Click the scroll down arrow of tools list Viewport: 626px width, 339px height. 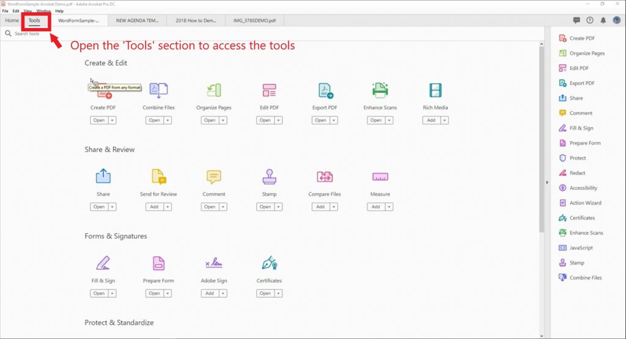coord(542,336)
